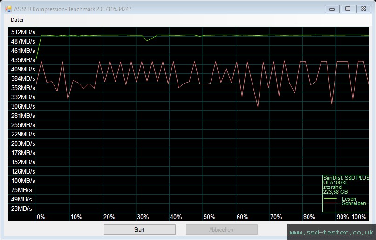Viewport: 376px width, 240px height.
Task: Maximize the benchmark window
Action: click(x=348, y=9)
